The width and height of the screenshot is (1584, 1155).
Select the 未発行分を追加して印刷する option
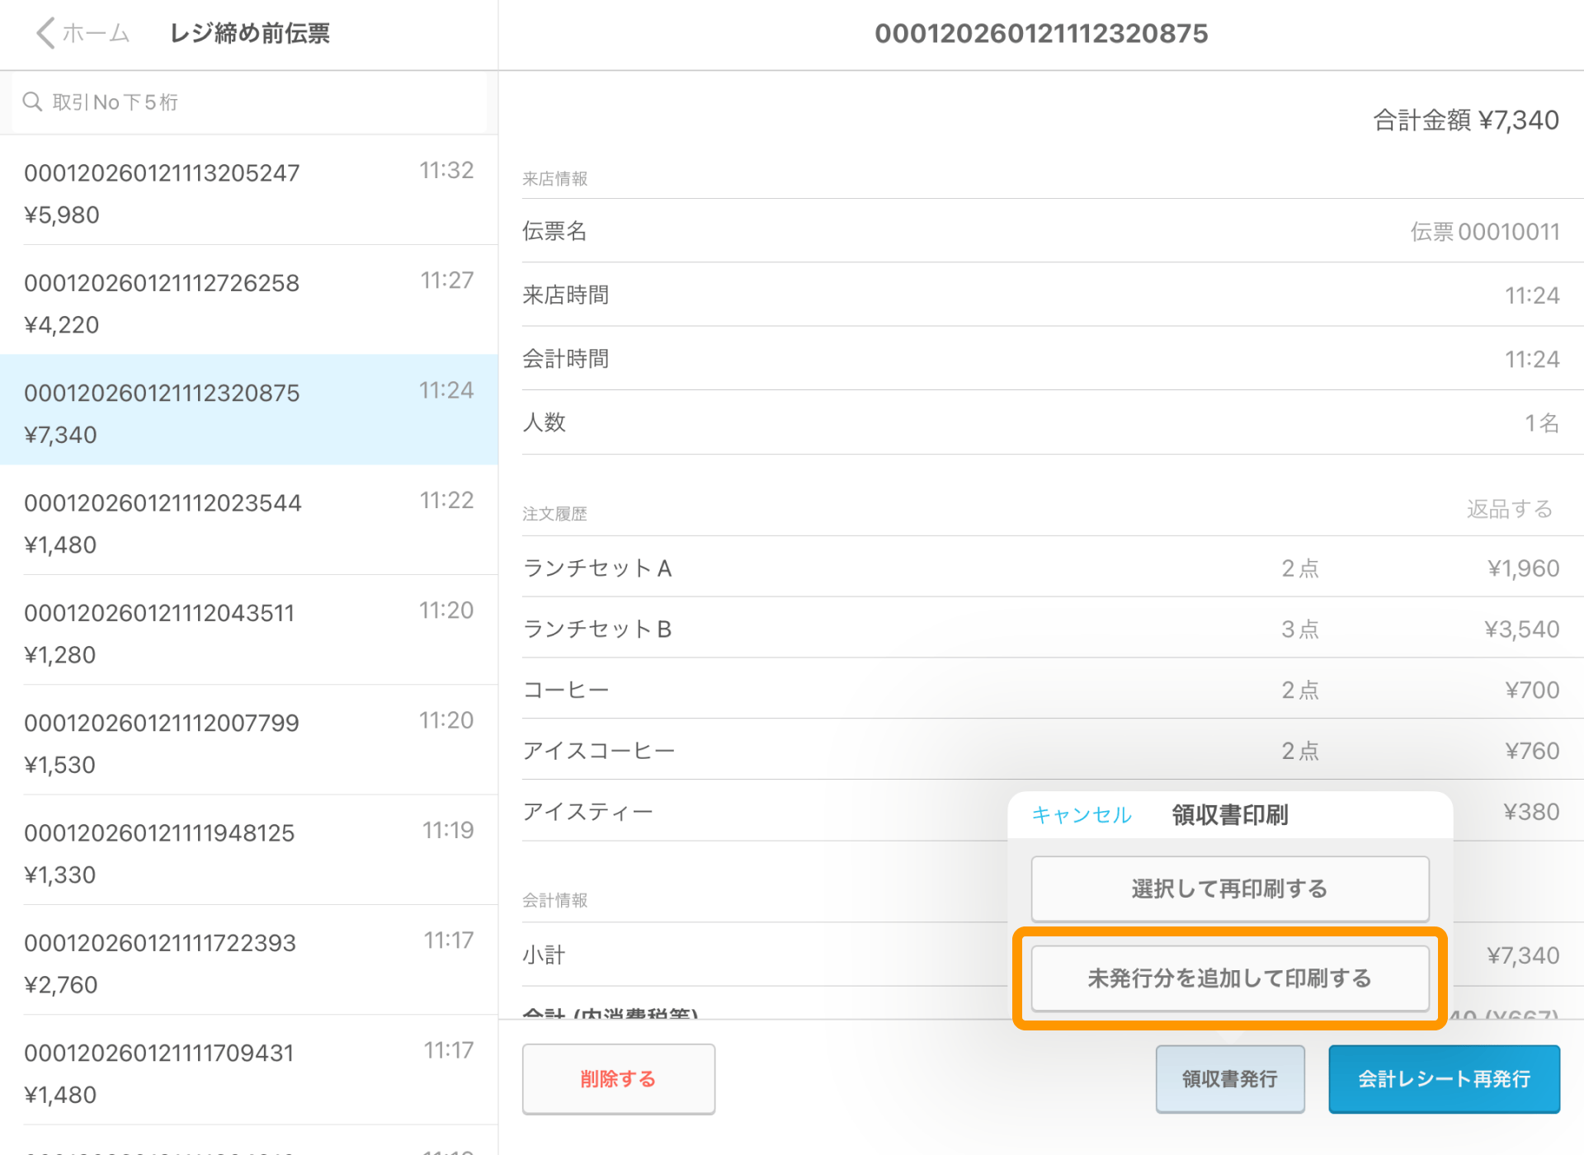click(1228, 978)
